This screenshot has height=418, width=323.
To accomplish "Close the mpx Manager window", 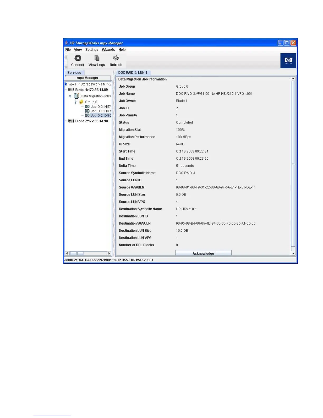I will (293, 43).
